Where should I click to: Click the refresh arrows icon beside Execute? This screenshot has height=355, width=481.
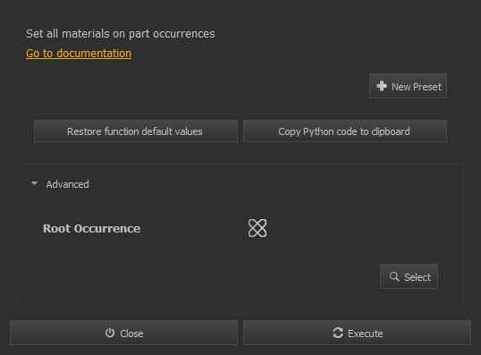point(338,333)
